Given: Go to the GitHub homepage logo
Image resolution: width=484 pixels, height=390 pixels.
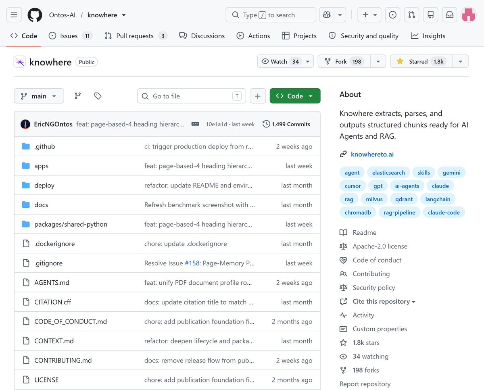Looking at the screenshot, I should coord(35,15).
